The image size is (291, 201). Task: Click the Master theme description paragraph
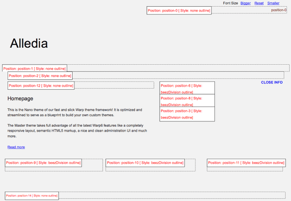[77, 131]
